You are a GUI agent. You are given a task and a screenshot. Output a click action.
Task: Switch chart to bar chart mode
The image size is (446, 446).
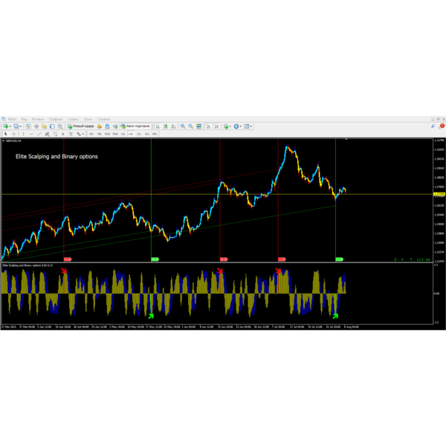(x=158, y=126)
